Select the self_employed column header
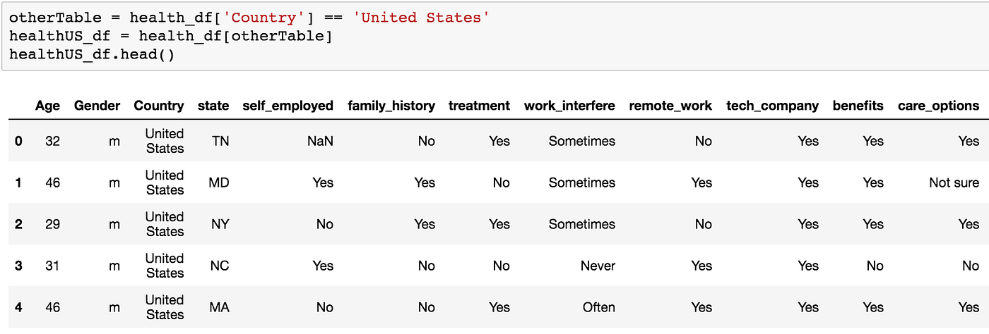Image resolution: width=989 pixels, height=334 pixels. [288, 106]
